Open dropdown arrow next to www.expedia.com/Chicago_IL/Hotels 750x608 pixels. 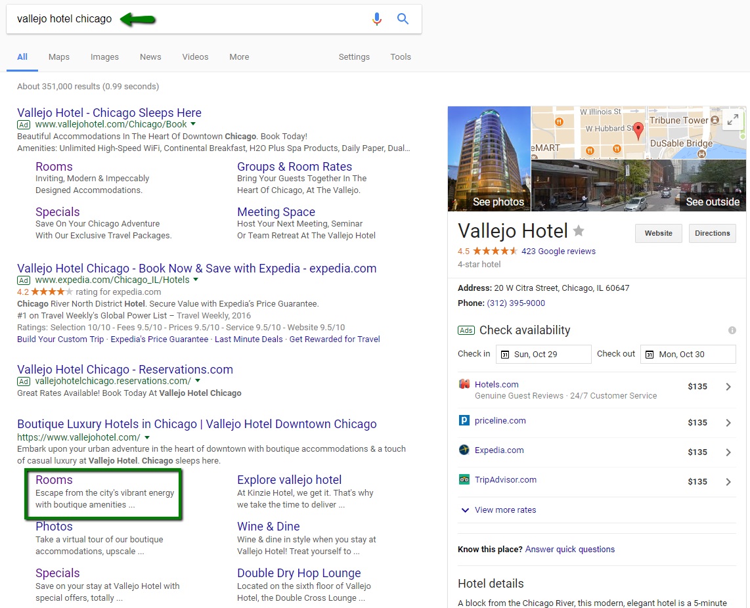tap(196, 279)
